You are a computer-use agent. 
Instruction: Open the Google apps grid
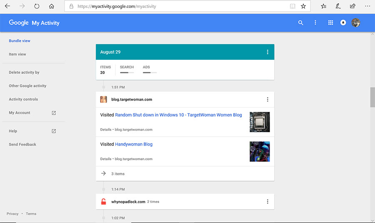pos(330,23)
